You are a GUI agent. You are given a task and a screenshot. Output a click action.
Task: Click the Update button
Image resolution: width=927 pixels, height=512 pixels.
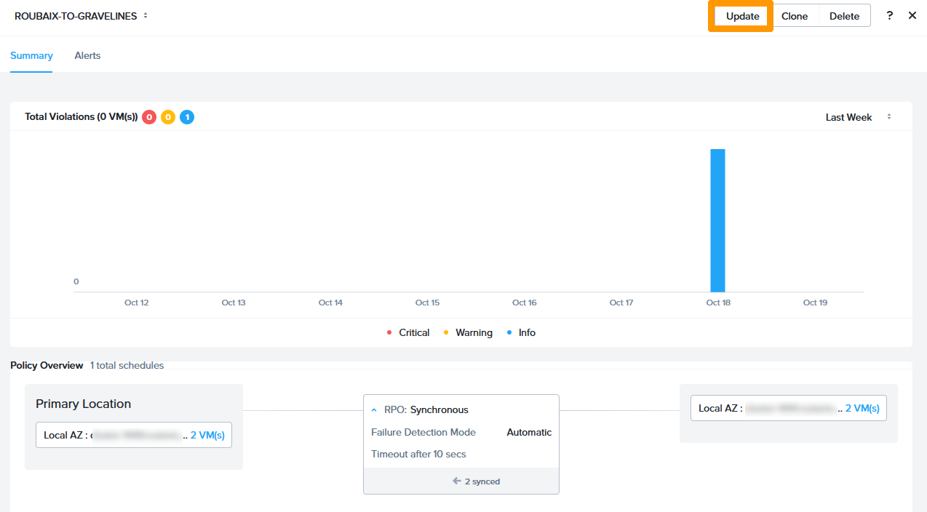pos(742,16)
